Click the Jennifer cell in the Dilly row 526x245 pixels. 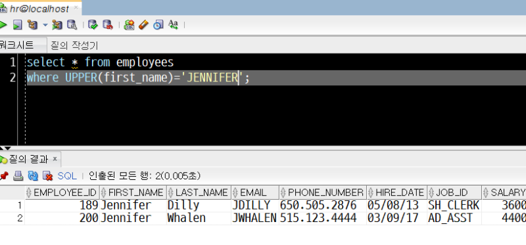tap(133, 206)
